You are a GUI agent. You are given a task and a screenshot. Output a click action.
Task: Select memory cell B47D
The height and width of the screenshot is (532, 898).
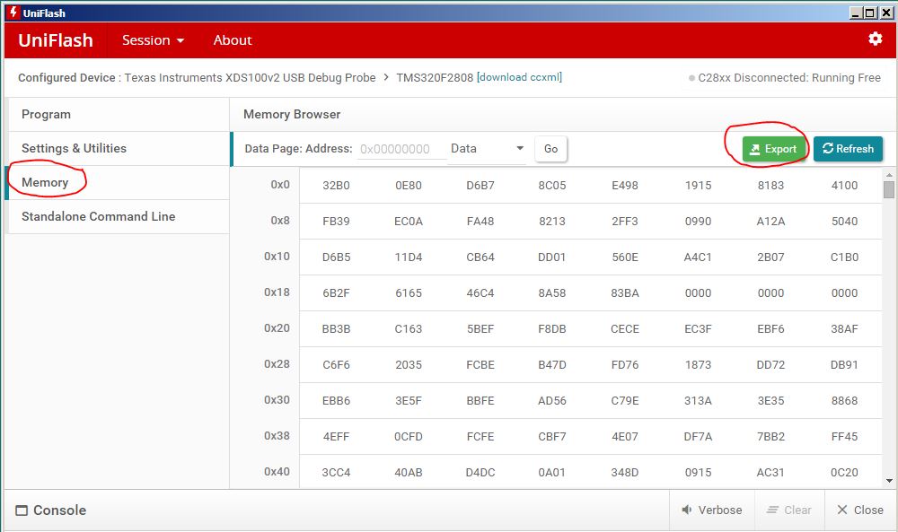click(x=552, y=365)
